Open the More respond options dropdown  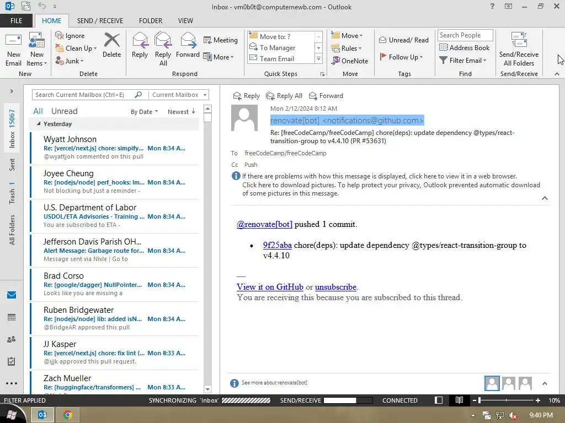218,57
